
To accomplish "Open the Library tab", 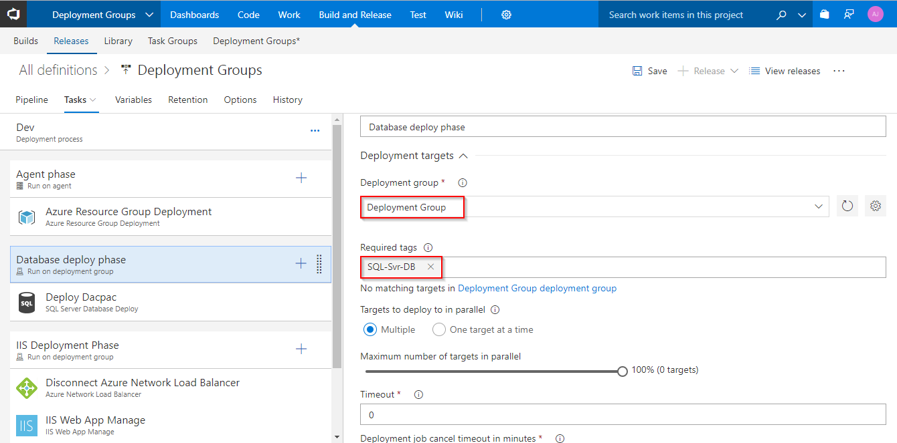I will (x=118, y=41).
